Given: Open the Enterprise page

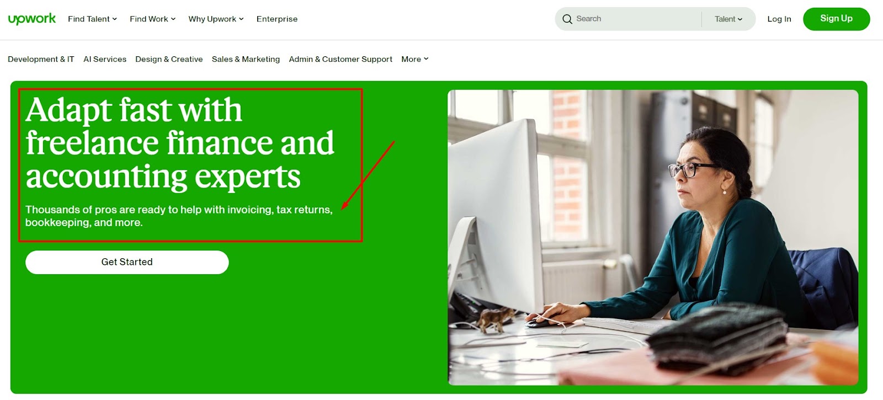Looking at the screenshot, I should point(277,19).
